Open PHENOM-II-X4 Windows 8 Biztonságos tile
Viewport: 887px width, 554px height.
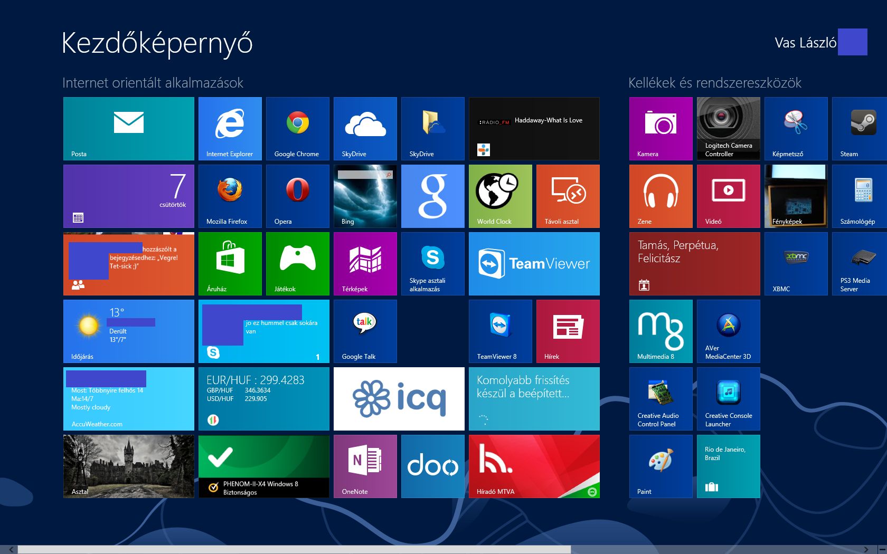[x=264, y=466]
